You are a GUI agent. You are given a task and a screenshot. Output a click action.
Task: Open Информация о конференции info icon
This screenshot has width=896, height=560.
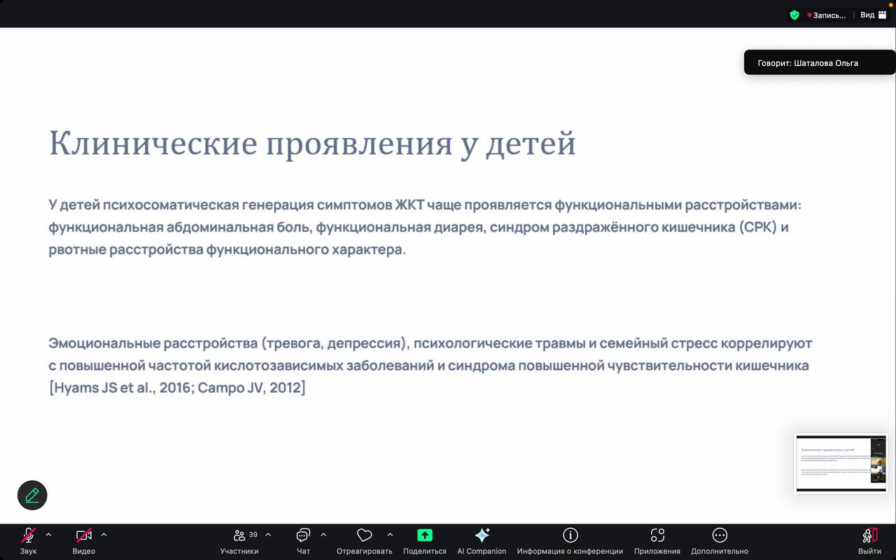570,535
